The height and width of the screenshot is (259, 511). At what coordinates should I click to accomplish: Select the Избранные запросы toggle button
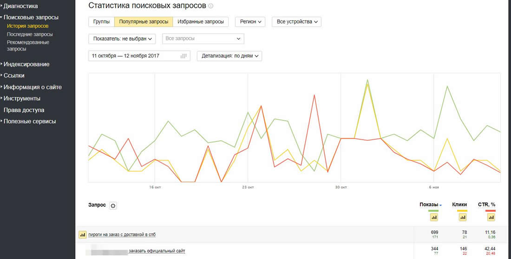[x=201, y=22]
